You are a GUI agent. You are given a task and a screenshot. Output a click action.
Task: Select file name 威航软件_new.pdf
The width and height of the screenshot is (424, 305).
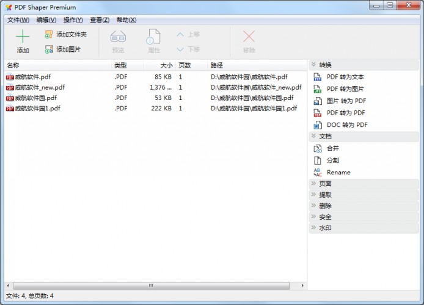coord(40,87)
